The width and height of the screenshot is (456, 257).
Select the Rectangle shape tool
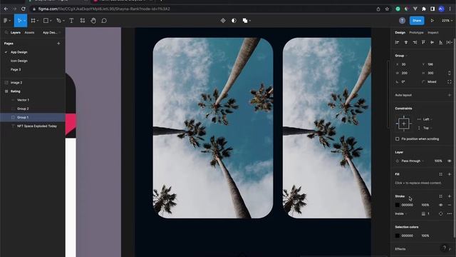pyautogui.click(x=46, y=21)
